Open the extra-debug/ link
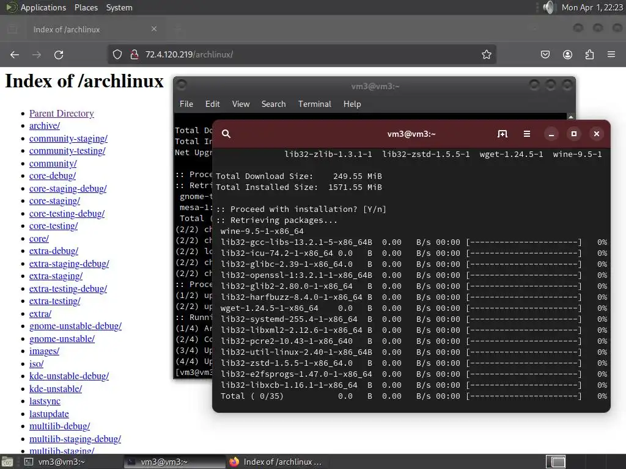The image size is (626, 469). click(54, 251)
